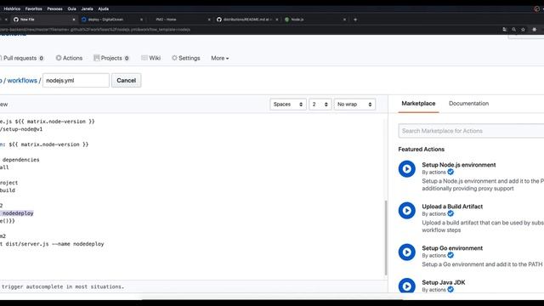The image size is (544, 306).
Task: Open the Projects tab
Action: (111, 58)
